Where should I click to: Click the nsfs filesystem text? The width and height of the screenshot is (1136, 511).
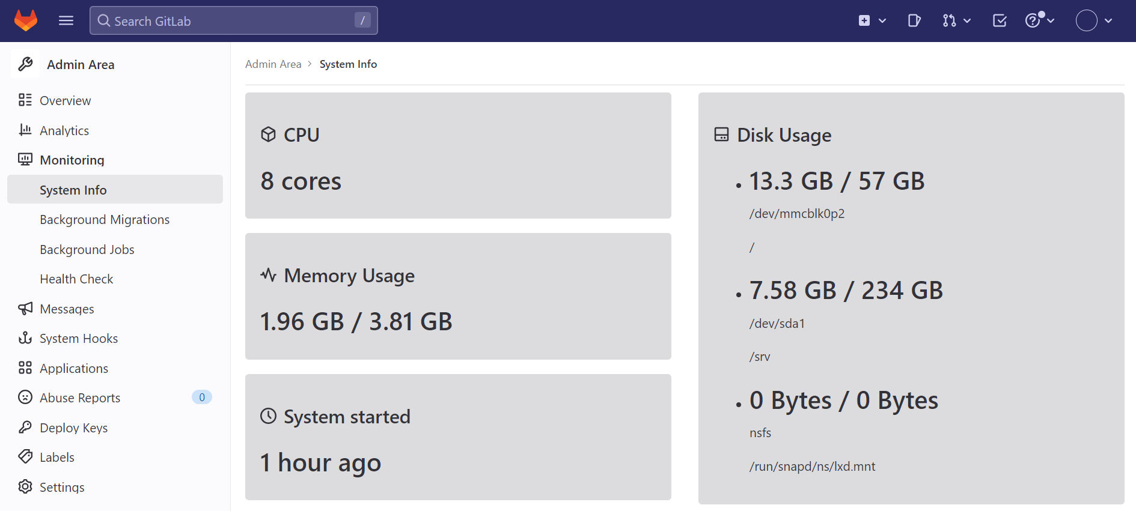760,433
